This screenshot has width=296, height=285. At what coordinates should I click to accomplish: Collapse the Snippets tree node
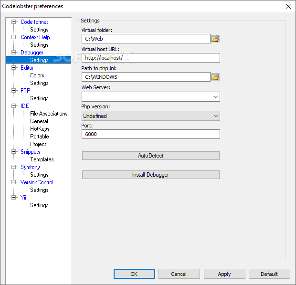click(x=13, y=151)
